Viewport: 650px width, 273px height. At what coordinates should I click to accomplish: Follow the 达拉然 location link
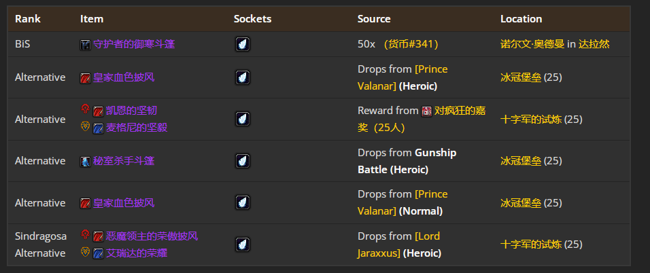coord(594,44)
